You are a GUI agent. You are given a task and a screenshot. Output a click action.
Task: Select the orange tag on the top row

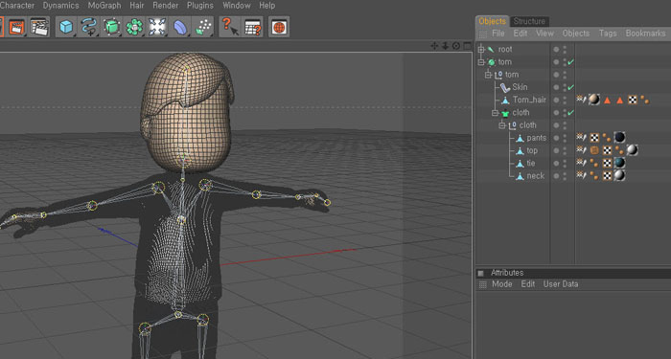pos(594,150)
